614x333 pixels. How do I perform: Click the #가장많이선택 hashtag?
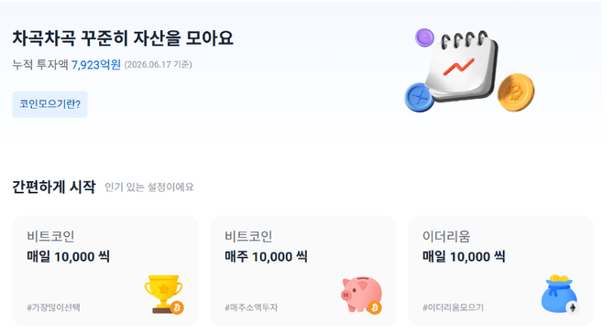(53, 307)
